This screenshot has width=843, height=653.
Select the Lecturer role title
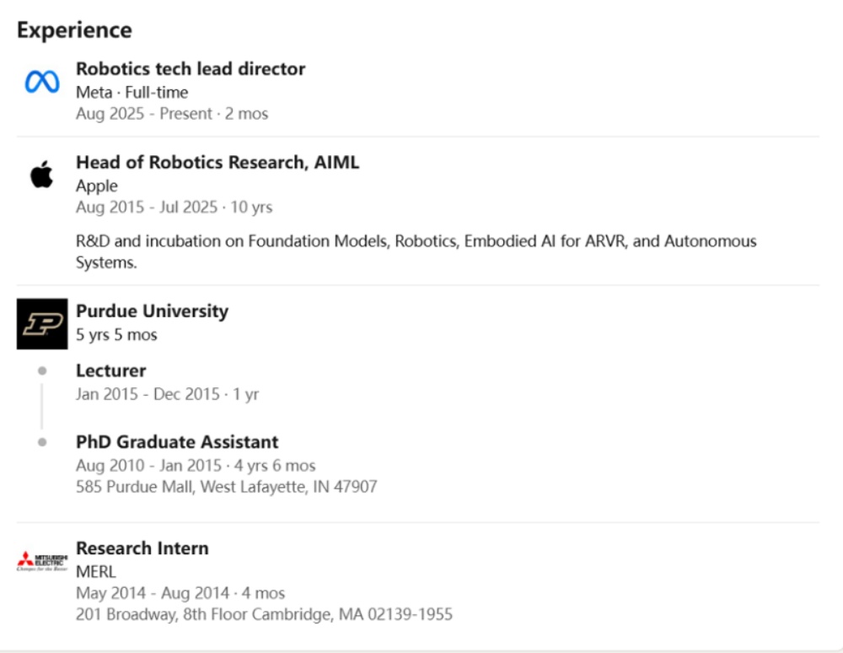[110, 370]
